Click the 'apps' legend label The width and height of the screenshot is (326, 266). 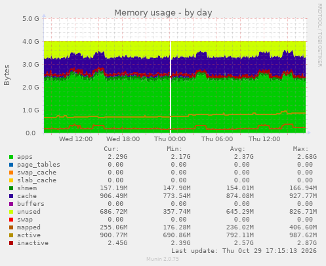point(25,157)
